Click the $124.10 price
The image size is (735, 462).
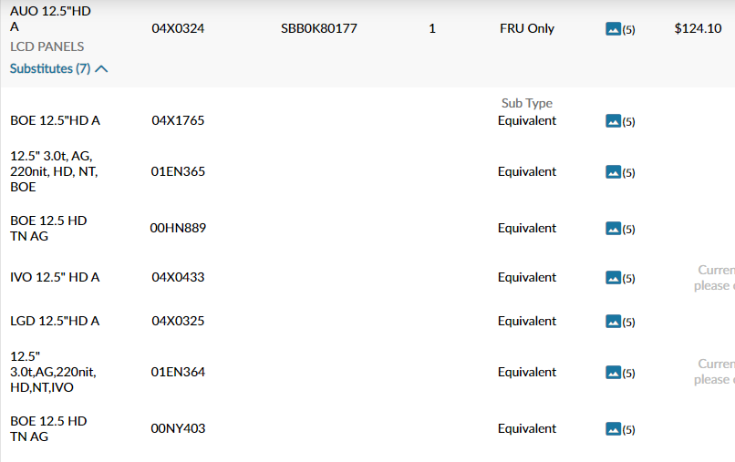(698, 28)
